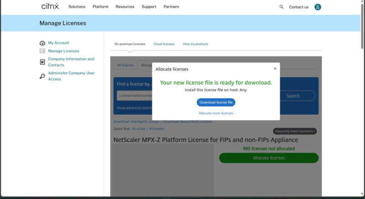Click the NetScaler MPX-Z Platform License heading

[206, 140]
